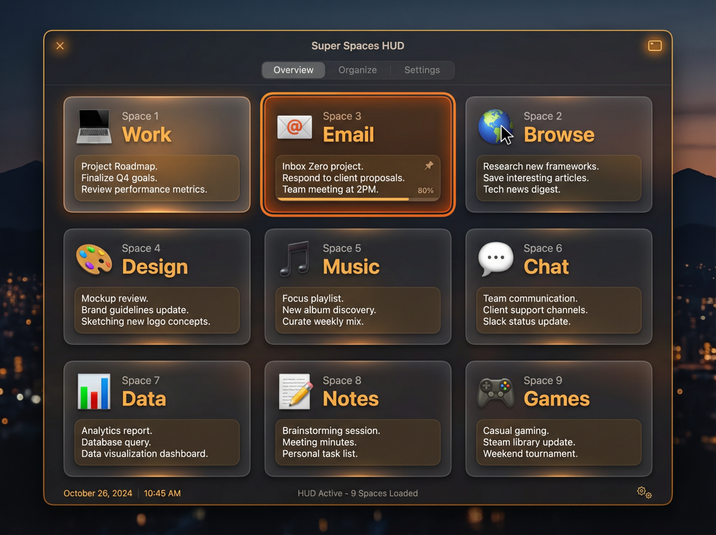Screen dimensions: 716x535
Task: Select the game controller icon for Games space
Action: tap(495, 391)
